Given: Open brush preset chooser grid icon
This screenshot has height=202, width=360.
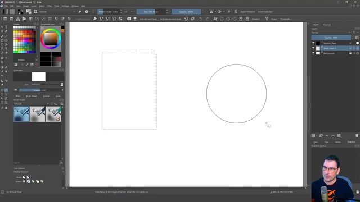Looking at the screenshot, I should tap(35, 11).
